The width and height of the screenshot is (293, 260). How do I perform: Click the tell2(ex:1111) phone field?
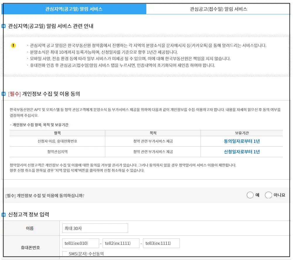121,243
